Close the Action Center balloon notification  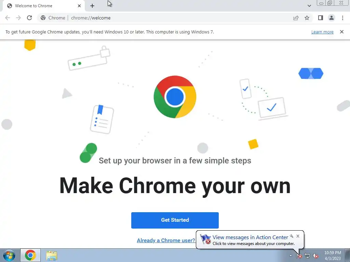298,236
